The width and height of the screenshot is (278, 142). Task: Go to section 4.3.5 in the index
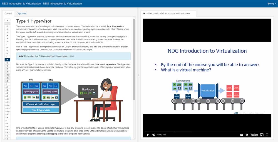[7, 108]
